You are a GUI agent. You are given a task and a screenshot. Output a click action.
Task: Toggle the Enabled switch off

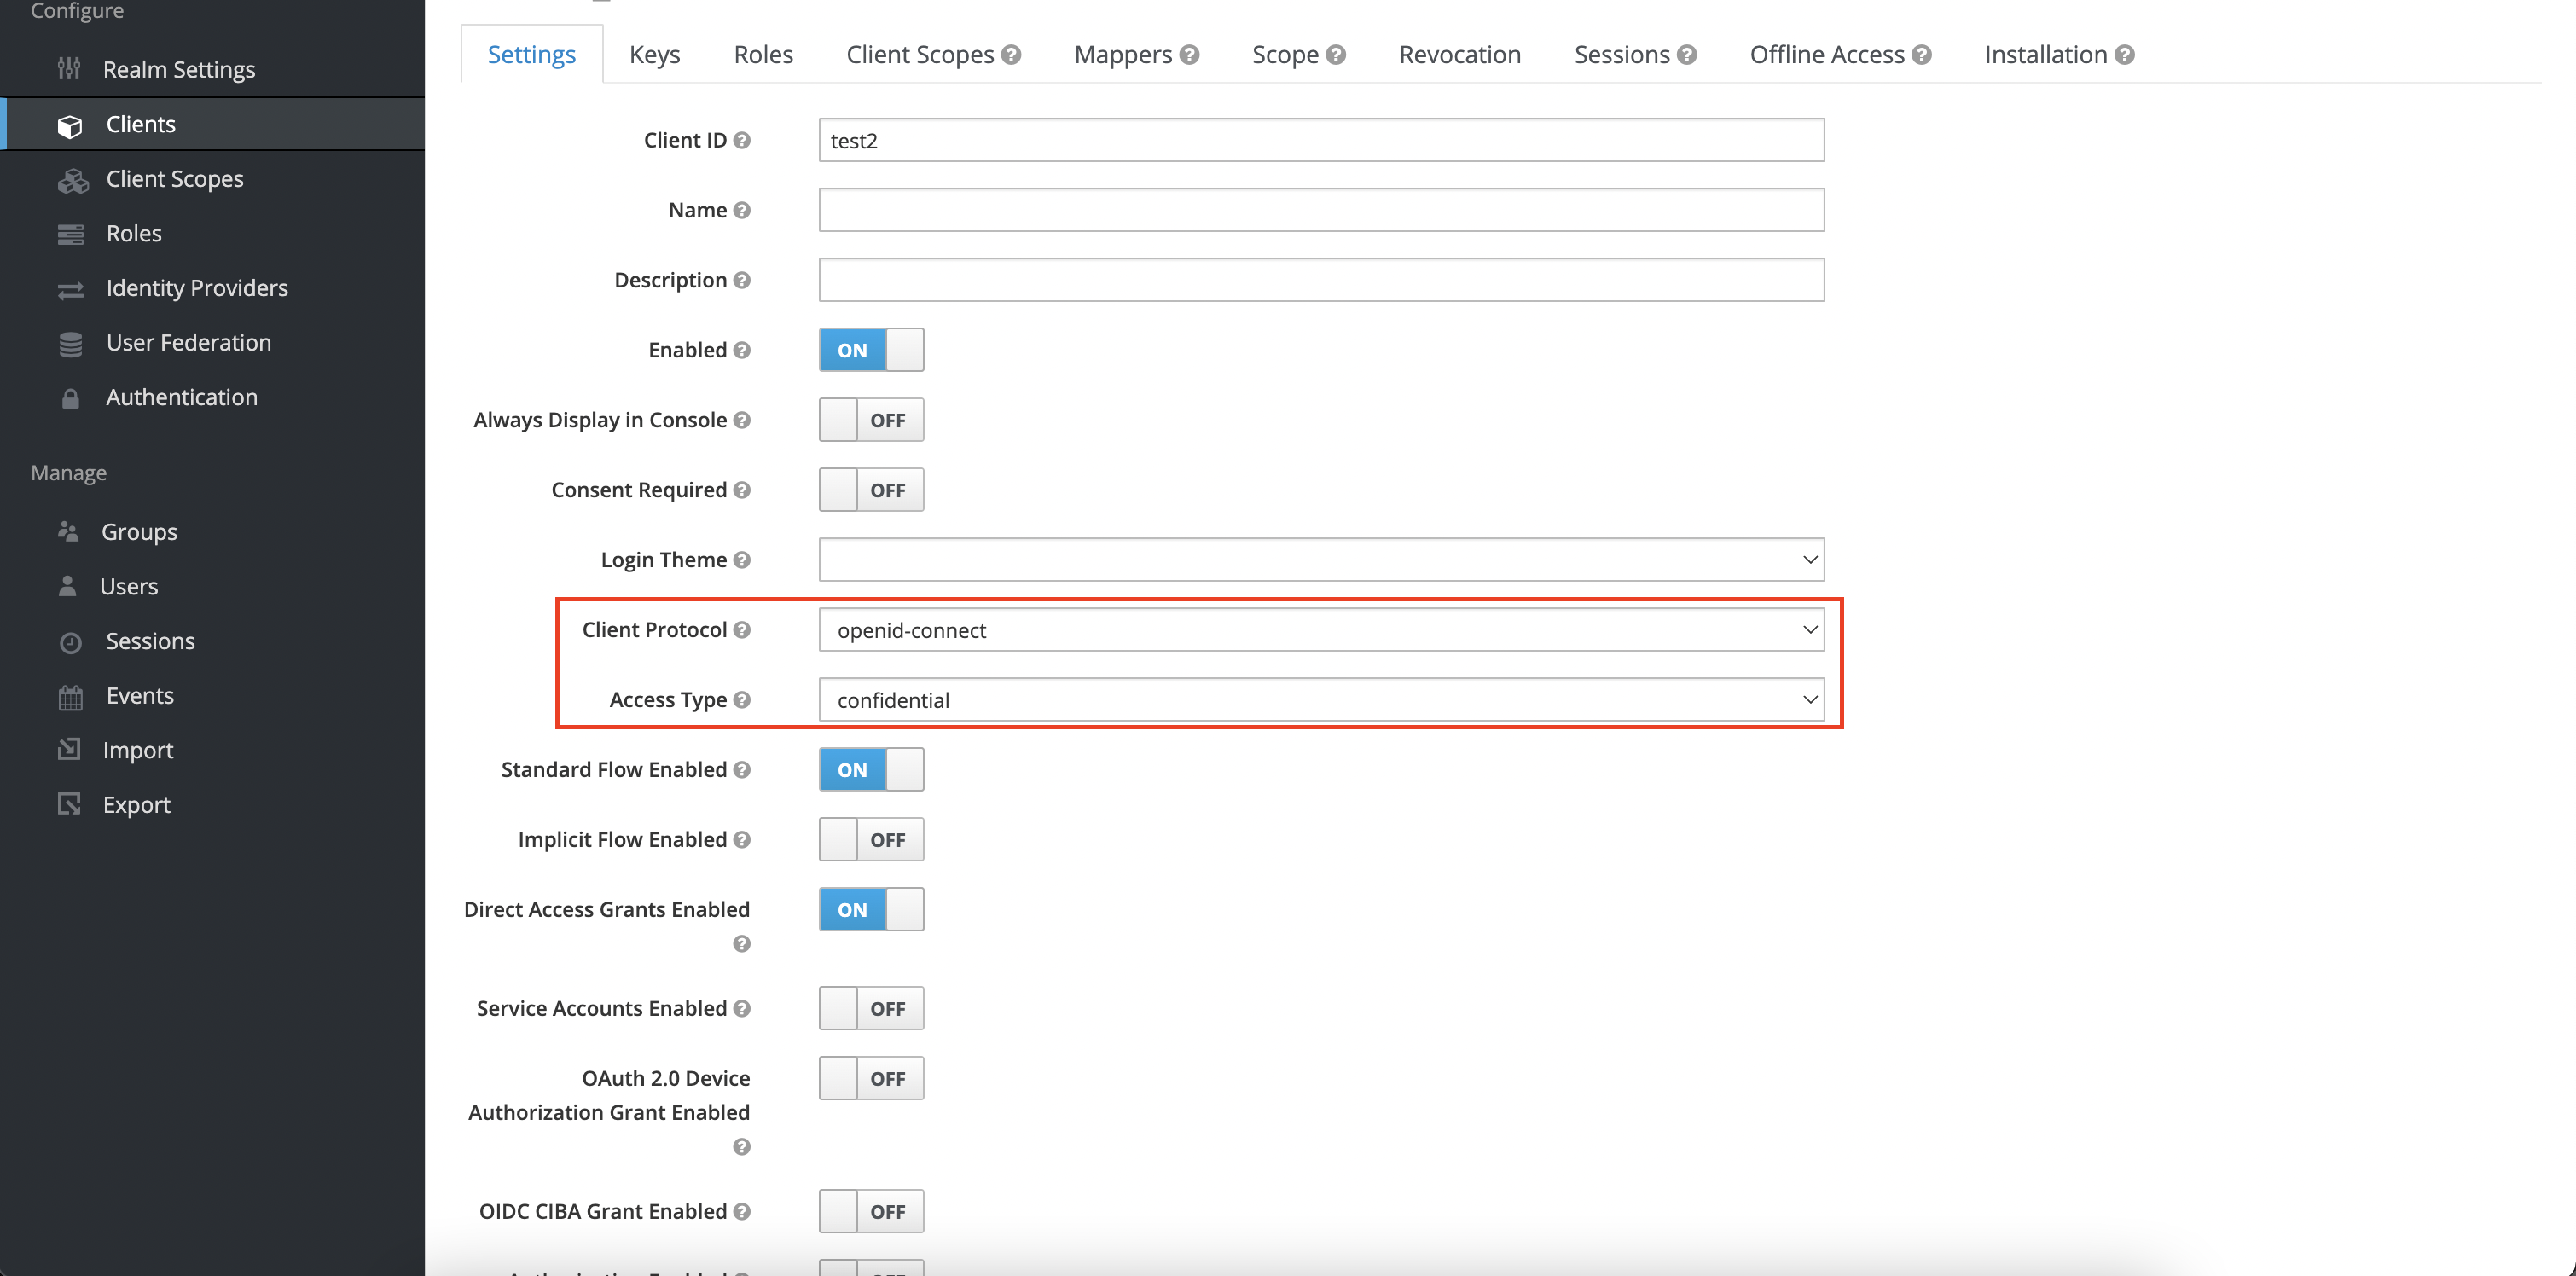(870, 349)
